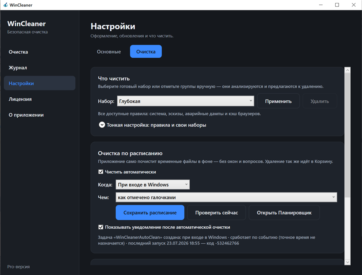362x275 pixels.
Task: Click the Безопасная очистка subtitle
Action: (28, 32)
